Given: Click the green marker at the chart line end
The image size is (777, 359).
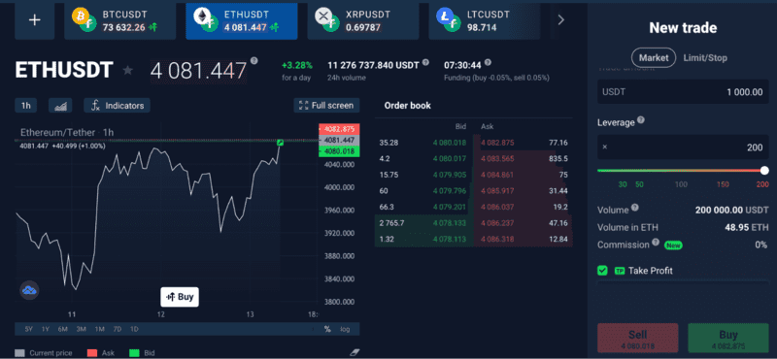Looking at the screenshot, I should coord(281,143).
